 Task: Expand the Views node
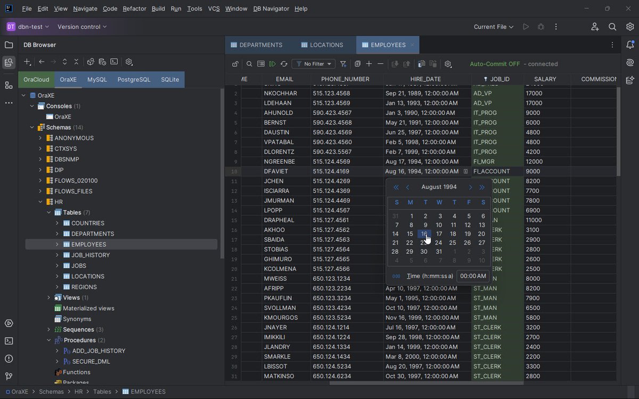point(49,297)
